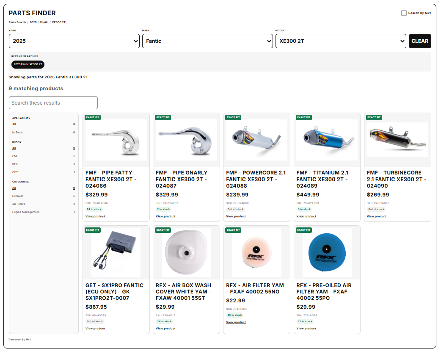Open the FMF Turbinecore 2.1 image
This screenshot has width=441, height=354.
coord(397,140)
